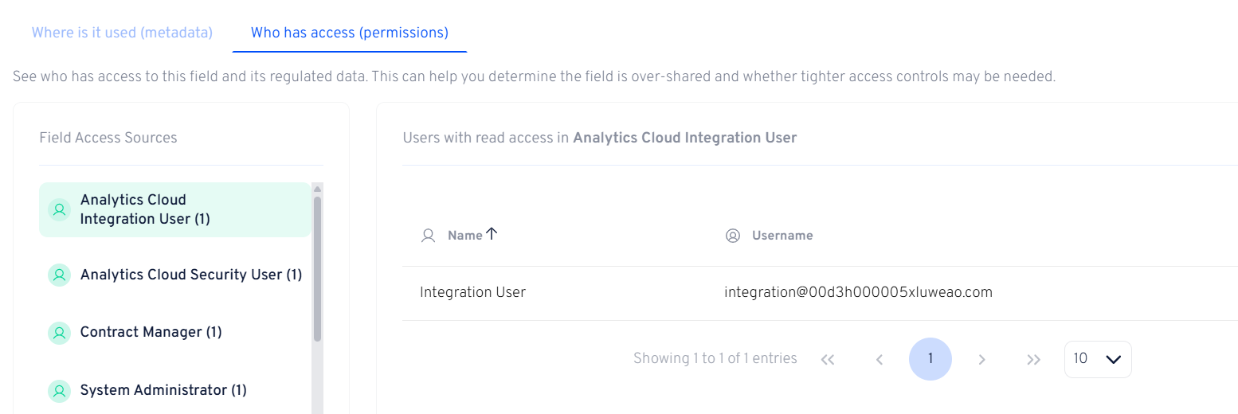Click the circled user icon beside Username
The width and height of the screenshot is (1238, 414).
point(733,236)
